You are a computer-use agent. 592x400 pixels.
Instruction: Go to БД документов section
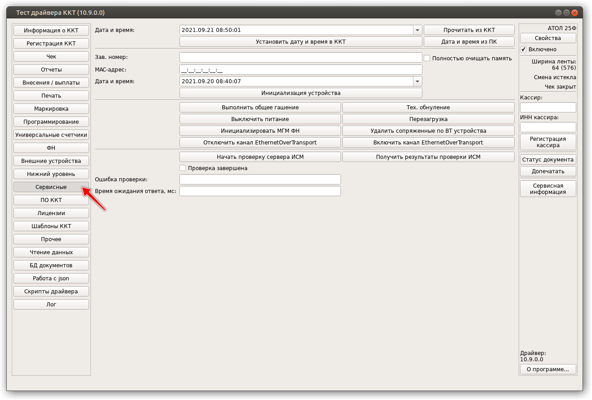pyautogui.click(x=51, y=265)
